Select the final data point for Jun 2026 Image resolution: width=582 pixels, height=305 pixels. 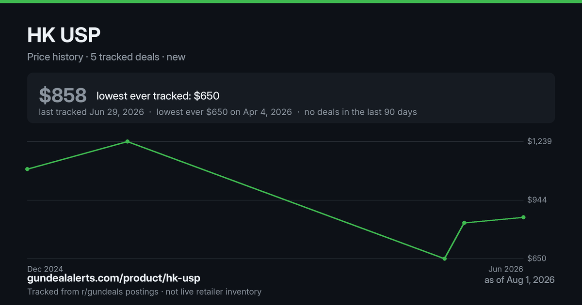coord(523,217)
